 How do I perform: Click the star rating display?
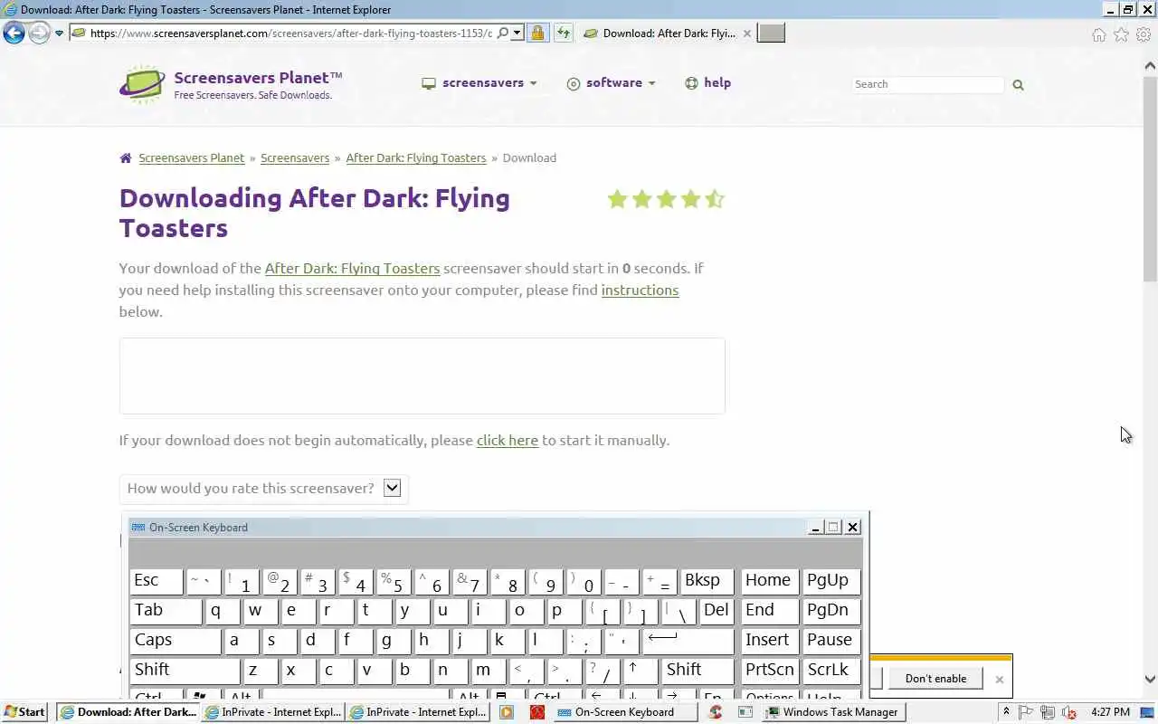click(x=666, y=199)
